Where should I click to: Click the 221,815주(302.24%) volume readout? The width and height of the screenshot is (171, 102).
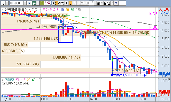16,83
